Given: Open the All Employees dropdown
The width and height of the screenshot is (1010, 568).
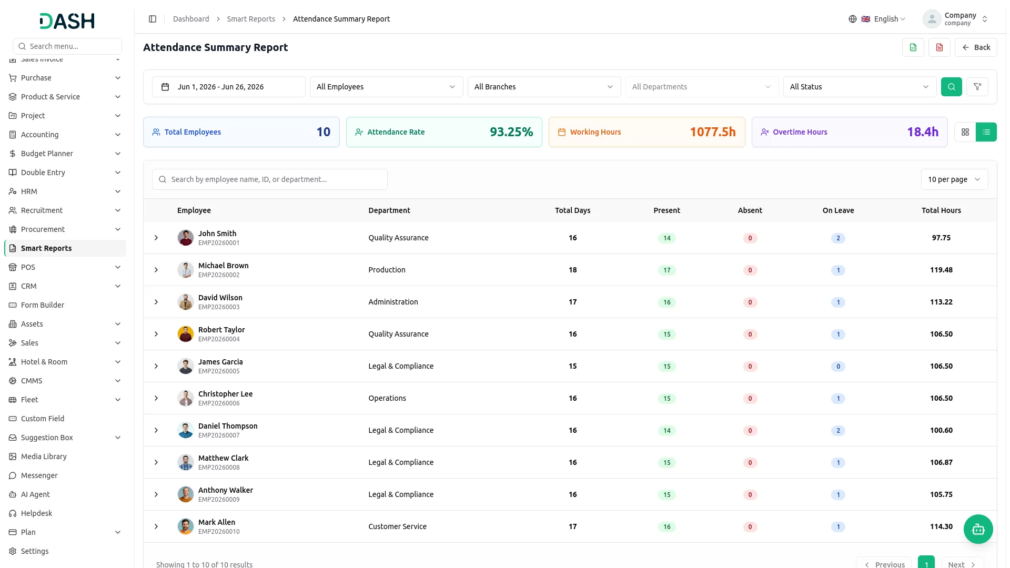Looking at the screenshot, I should [x=387, y=87].
